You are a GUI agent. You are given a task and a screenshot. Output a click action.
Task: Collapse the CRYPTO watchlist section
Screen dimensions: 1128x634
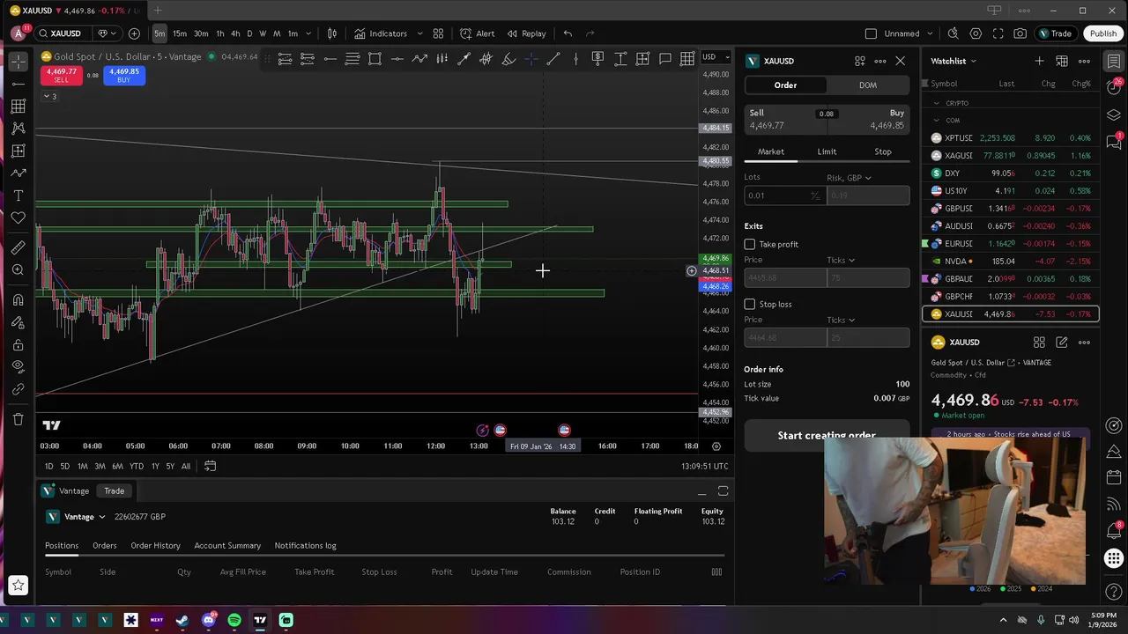(x=937, y=103)
